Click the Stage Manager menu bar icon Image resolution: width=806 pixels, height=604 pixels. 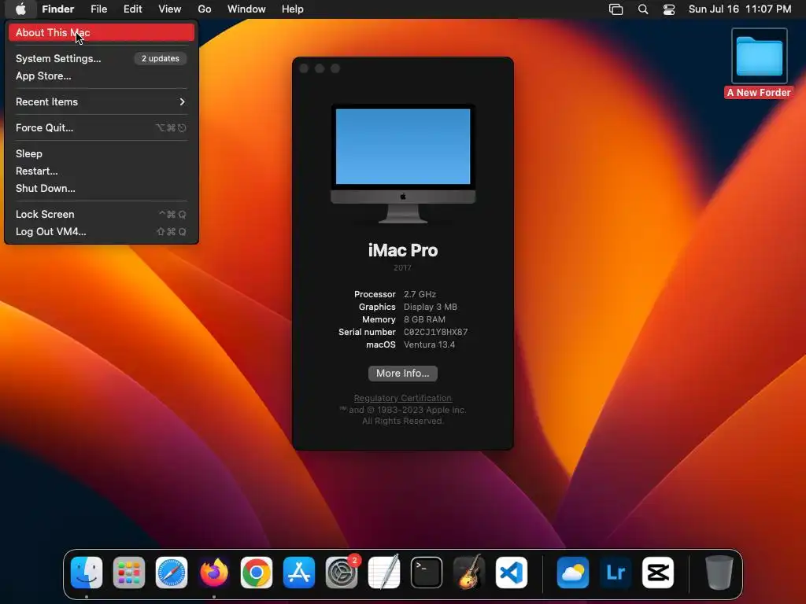616,9
